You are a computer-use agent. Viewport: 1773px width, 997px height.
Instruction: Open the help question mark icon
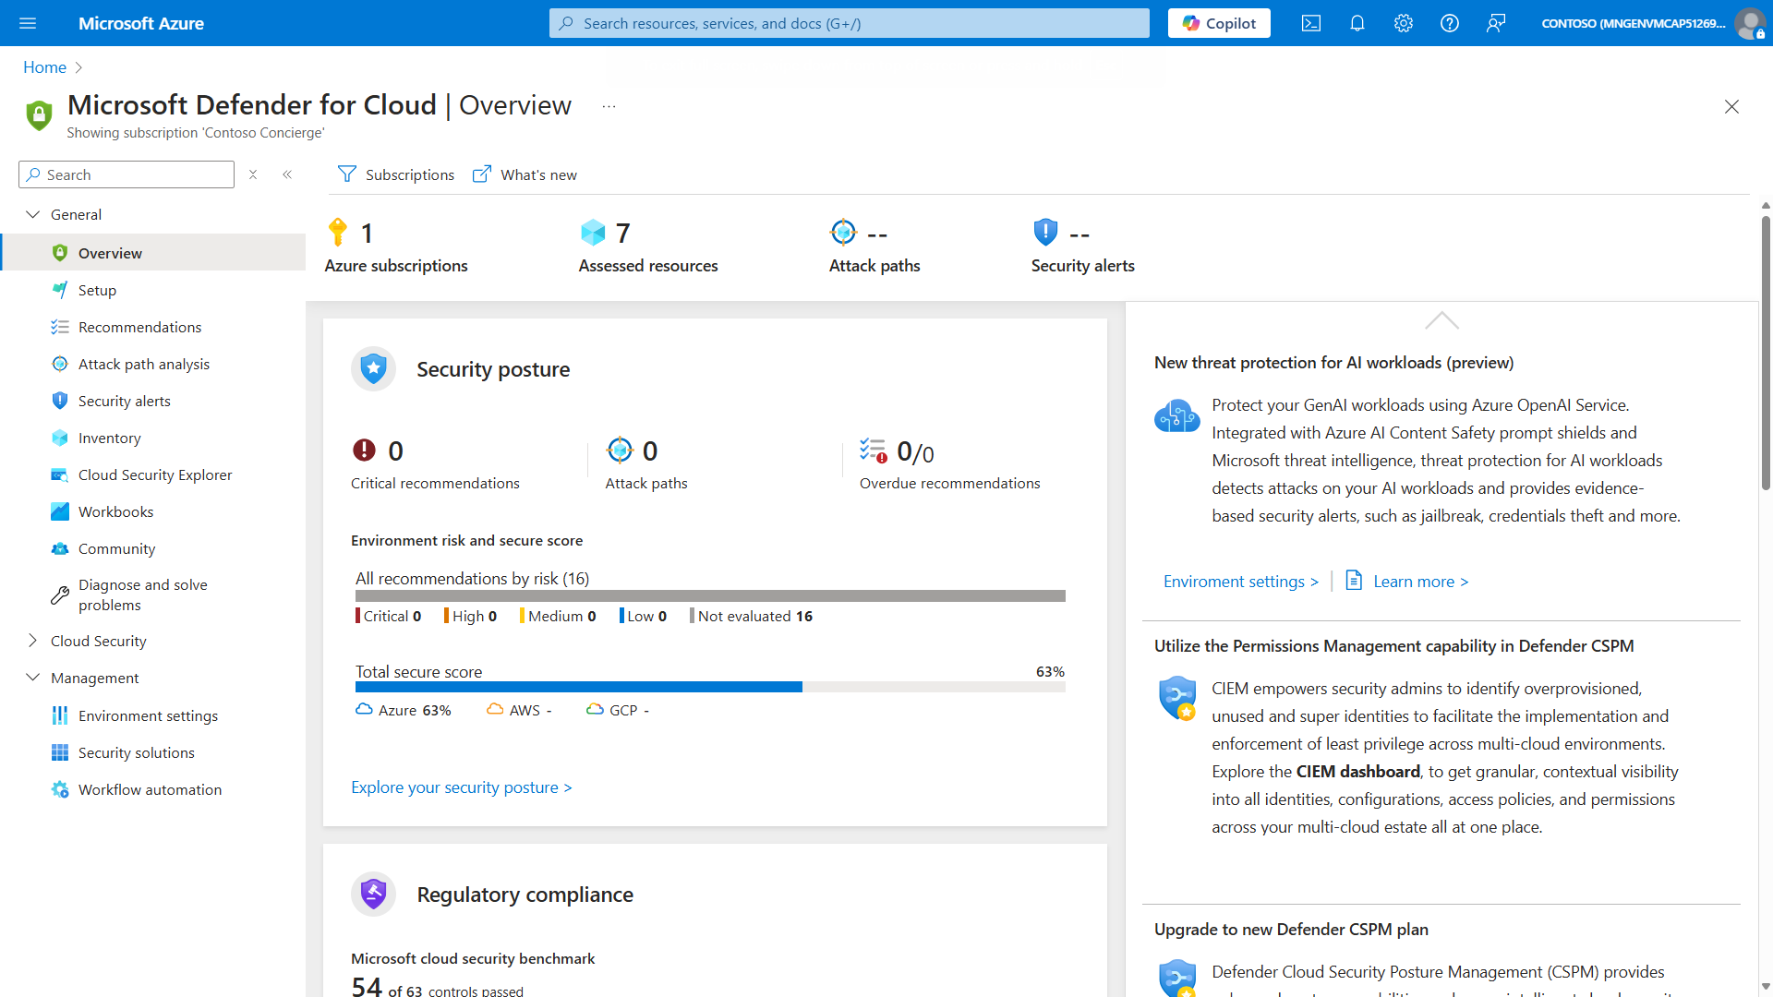tap(1450, 23)
